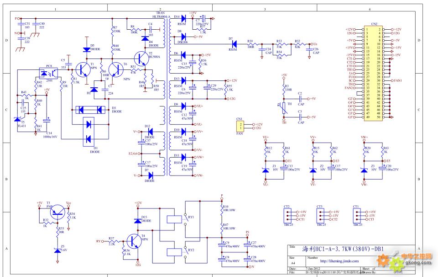The image size is (438, 277).
Task: Click the TL431 regulator symbol T5
Action: [x=17, y=119]
